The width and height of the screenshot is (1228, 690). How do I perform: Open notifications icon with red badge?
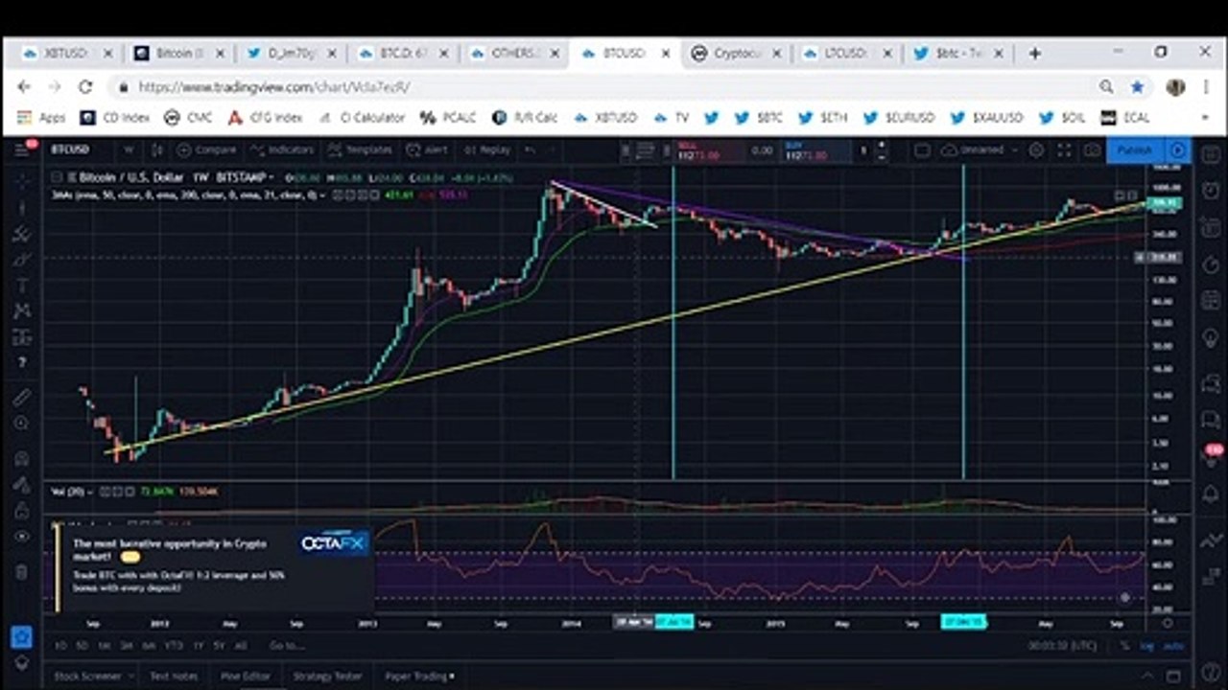point(1212,453)
